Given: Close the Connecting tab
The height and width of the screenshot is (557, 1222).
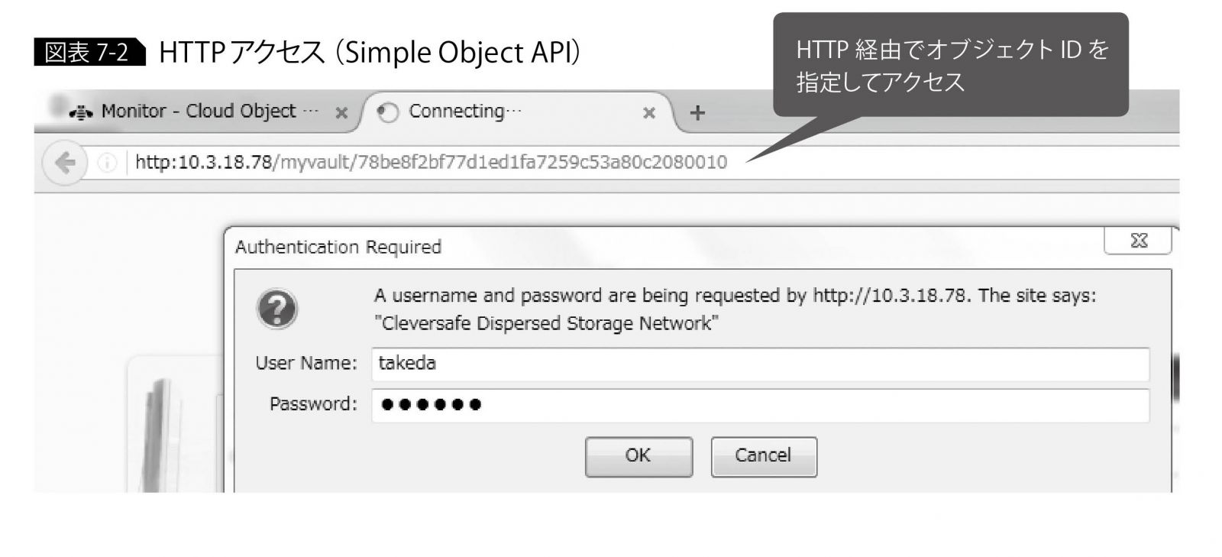Looking at the screenshot, I should coord(649,113).
